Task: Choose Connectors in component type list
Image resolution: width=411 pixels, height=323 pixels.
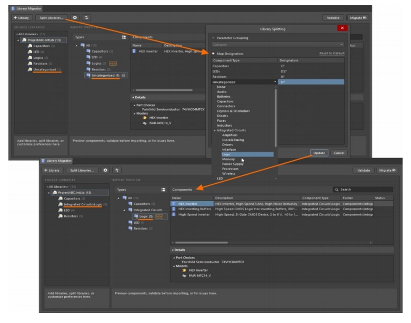Action: (x=226, y=106)
